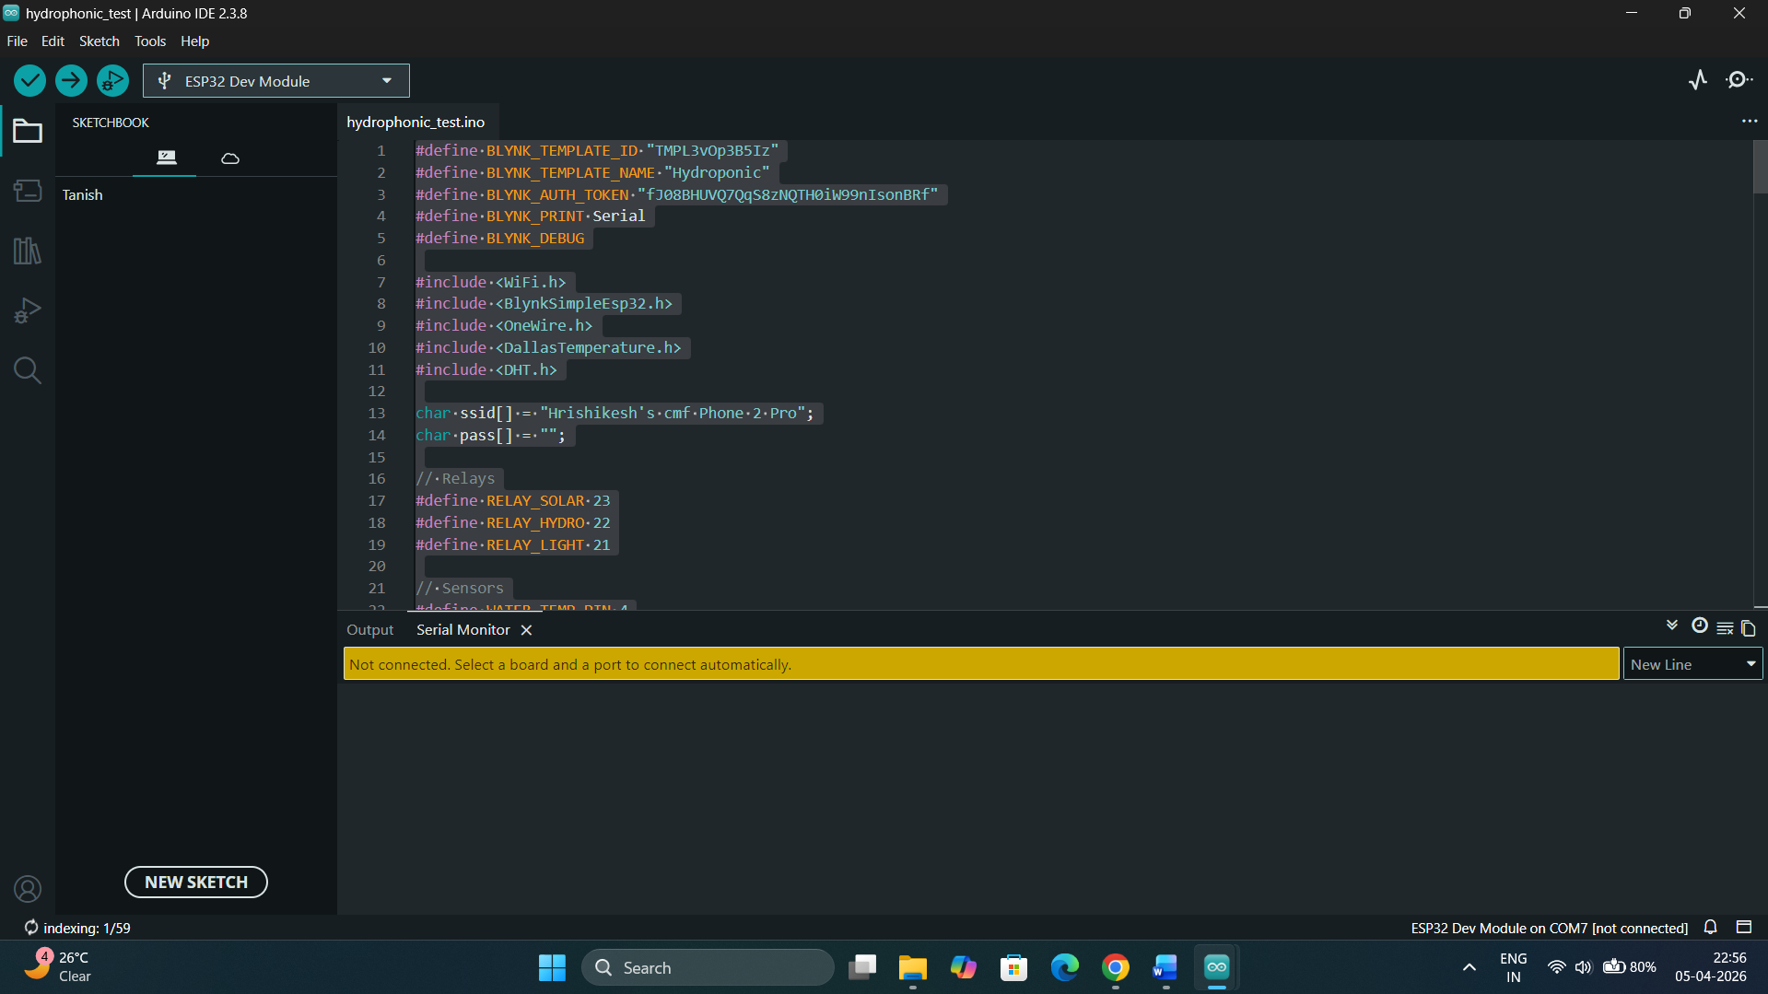Click the indexing 1/59 progress status
The width and height of the screenshot is (1768, 994).
pyautogui.click(x=77, y=929)
